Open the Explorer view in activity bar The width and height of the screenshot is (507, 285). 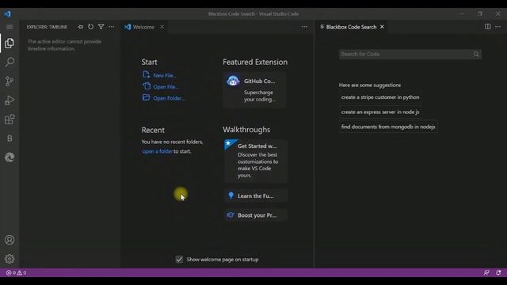pos(10,43)
